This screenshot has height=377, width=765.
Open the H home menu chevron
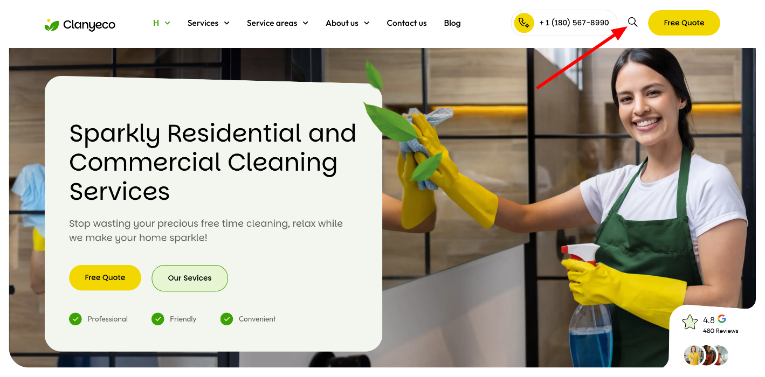click(167, 23)
